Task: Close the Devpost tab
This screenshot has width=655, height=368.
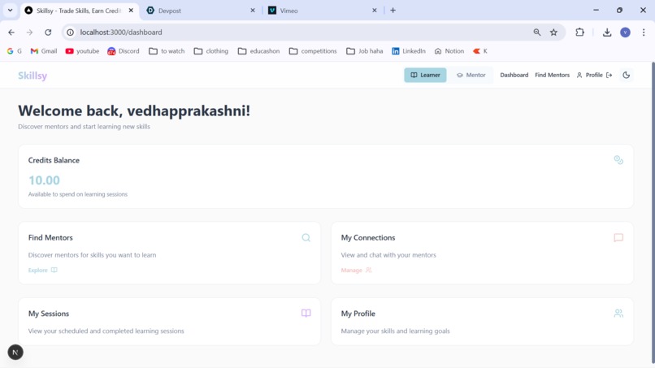Action: (x=252, y=11)
